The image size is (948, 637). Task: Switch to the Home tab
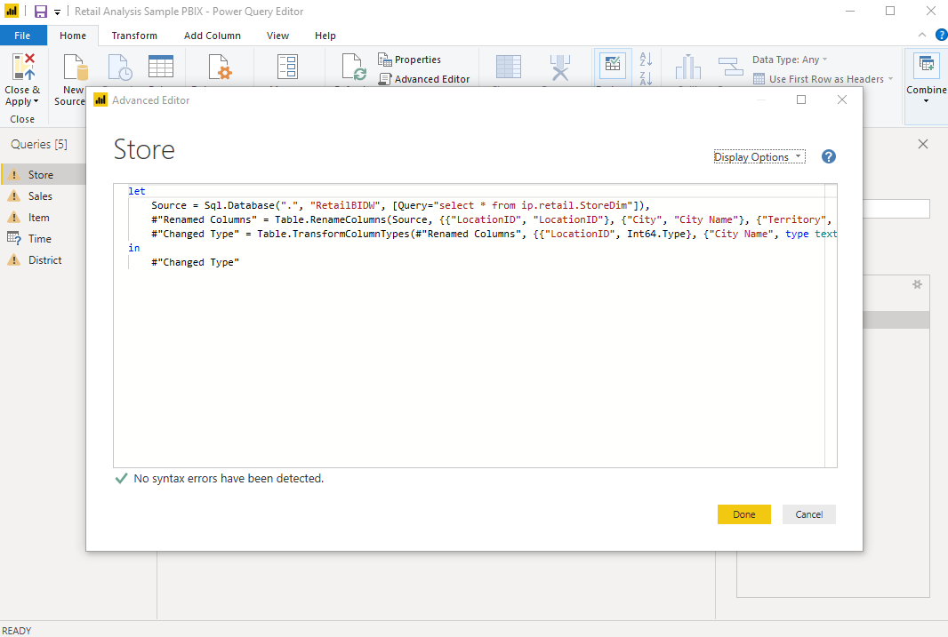click(x=73, y=36)
